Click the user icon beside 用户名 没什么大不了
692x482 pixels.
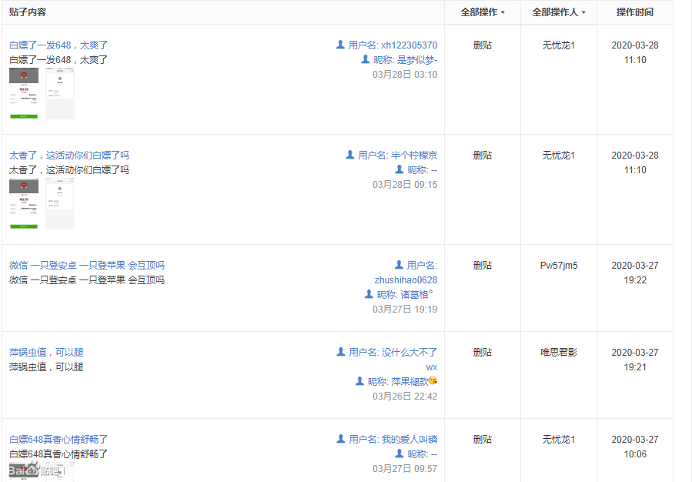point(341,353)
